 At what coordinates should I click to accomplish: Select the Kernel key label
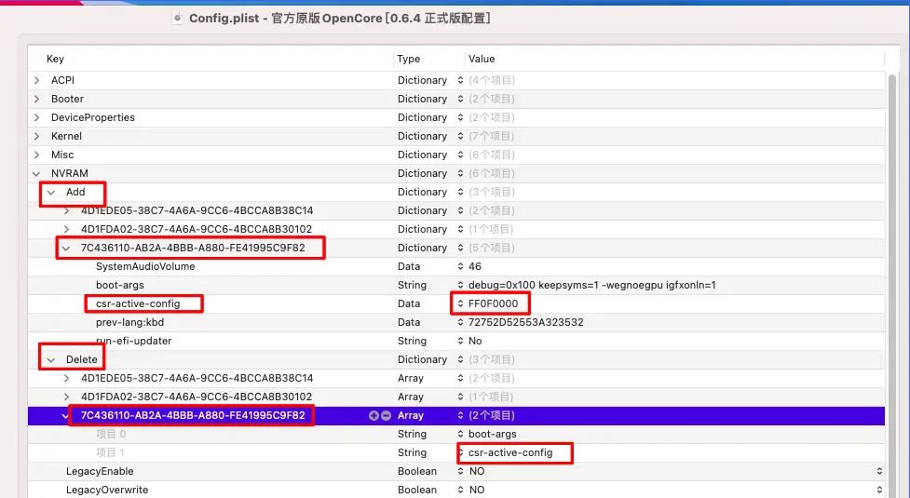[66, 136]
